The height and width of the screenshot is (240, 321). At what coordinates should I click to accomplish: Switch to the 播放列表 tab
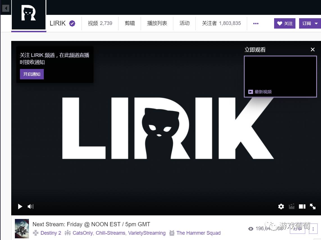point(157,23)
